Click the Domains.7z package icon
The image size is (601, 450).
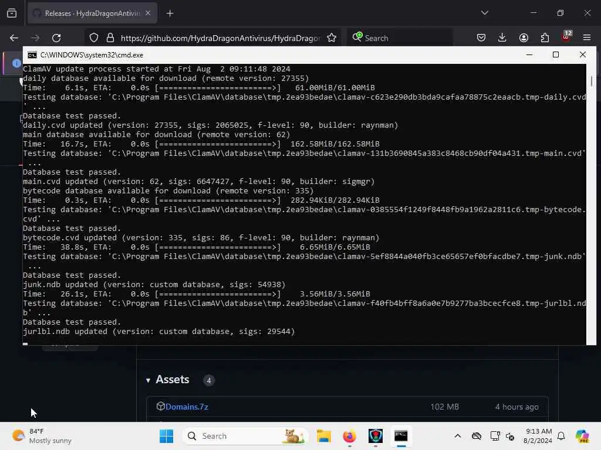point(161,406)
